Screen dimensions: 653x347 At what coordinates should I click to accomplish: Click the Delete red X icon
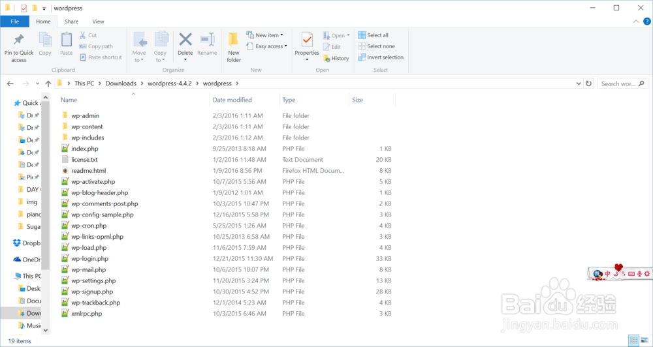185,40
